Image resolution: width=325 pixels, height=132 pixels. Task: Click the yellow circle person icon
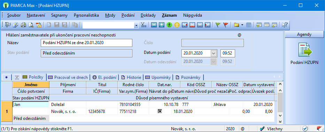[177, 25]
